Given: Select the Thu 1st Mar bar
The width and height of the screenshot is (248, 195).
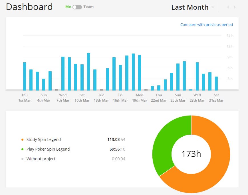Looking at the screenshot, I should point(25,76).
